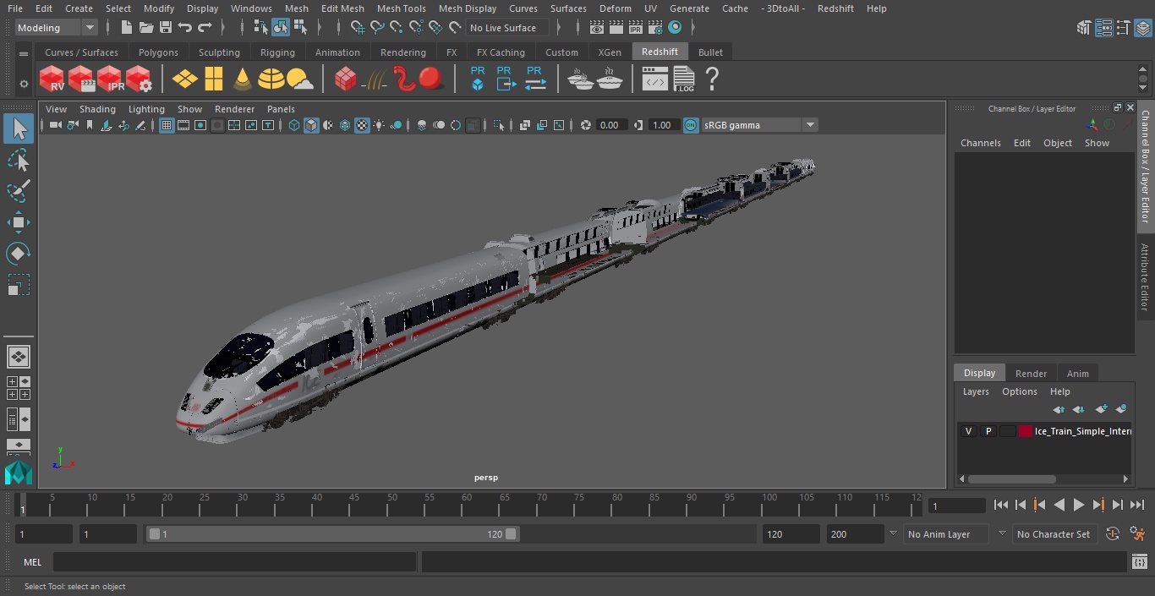Activate the Move tool

pos(19,223)
